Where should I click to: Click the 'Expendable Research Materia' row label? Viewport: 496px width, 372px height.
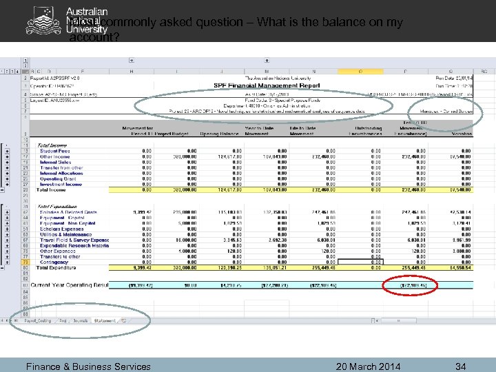pos(74,246)
